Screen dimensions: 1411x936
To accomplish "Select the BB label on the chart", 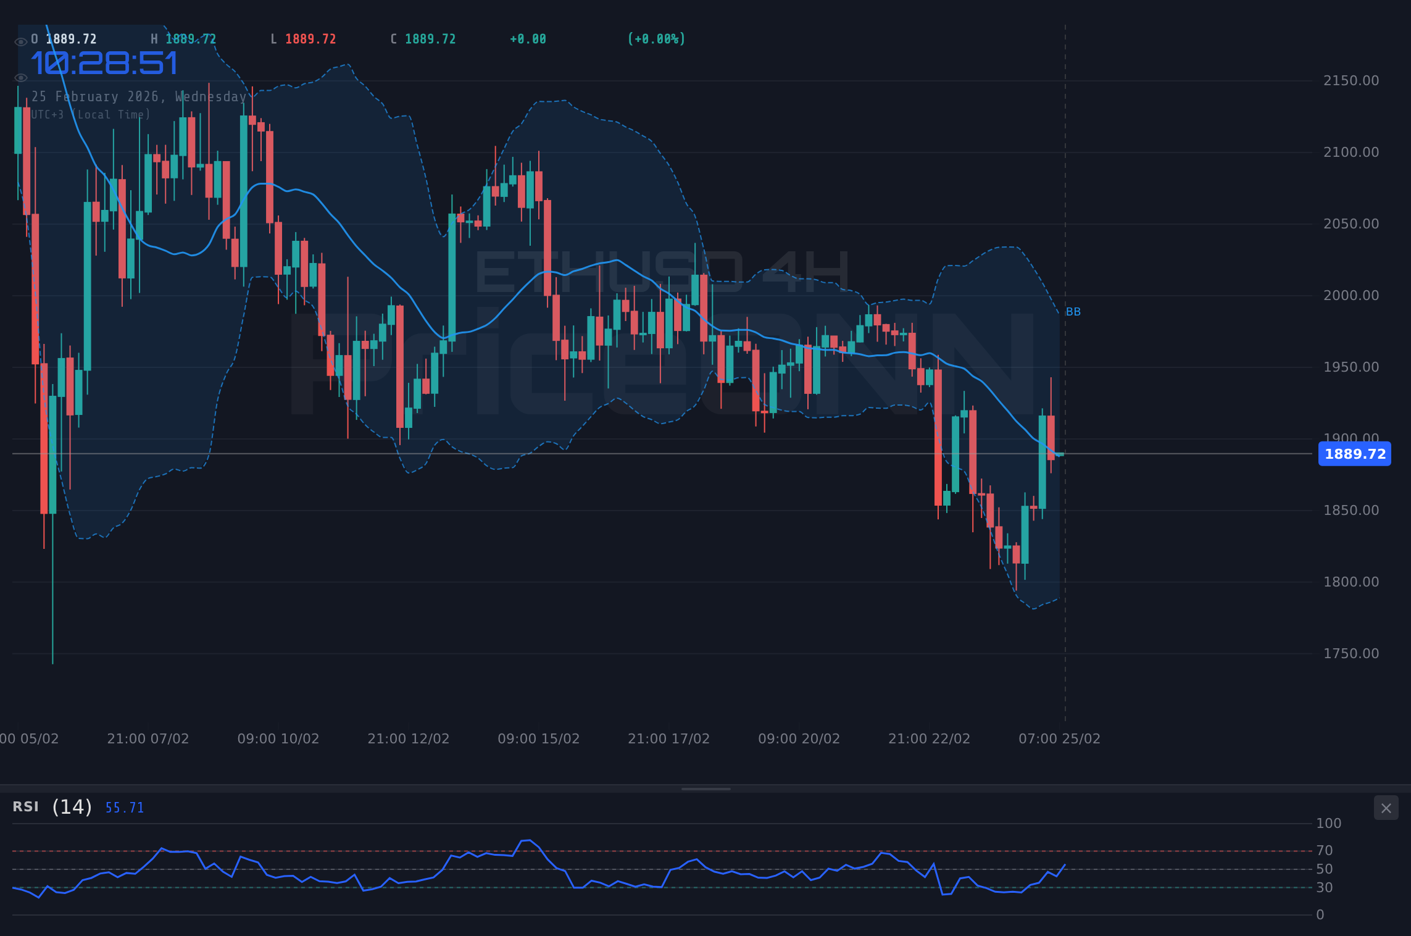I will tap(1073, 312).
